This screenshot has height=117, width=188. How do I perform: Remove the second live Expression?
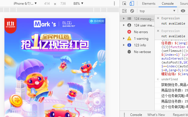pos(158,31)
